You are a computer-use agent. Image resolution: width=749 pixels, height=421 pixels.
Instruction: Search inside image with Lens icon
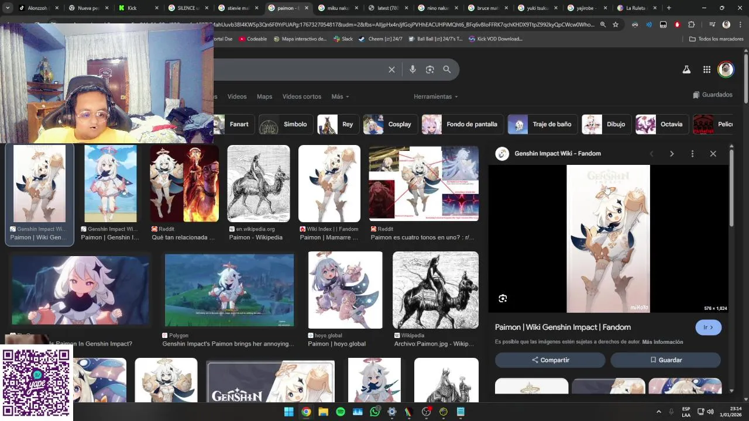(x=503, y=299)
